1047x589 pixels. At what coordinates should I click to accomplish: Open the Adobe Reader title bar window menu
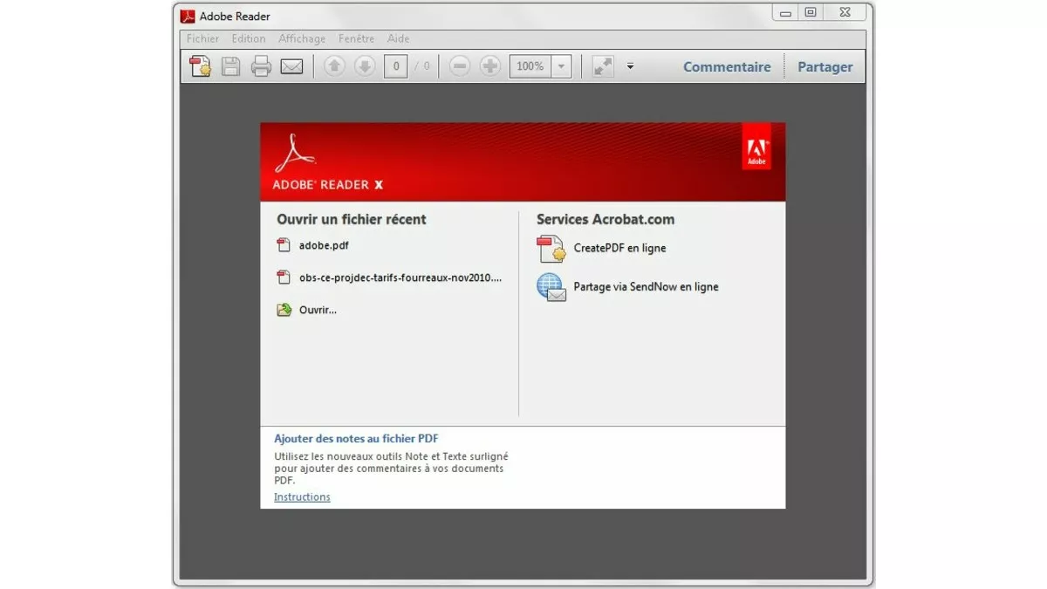click(188, 15)
